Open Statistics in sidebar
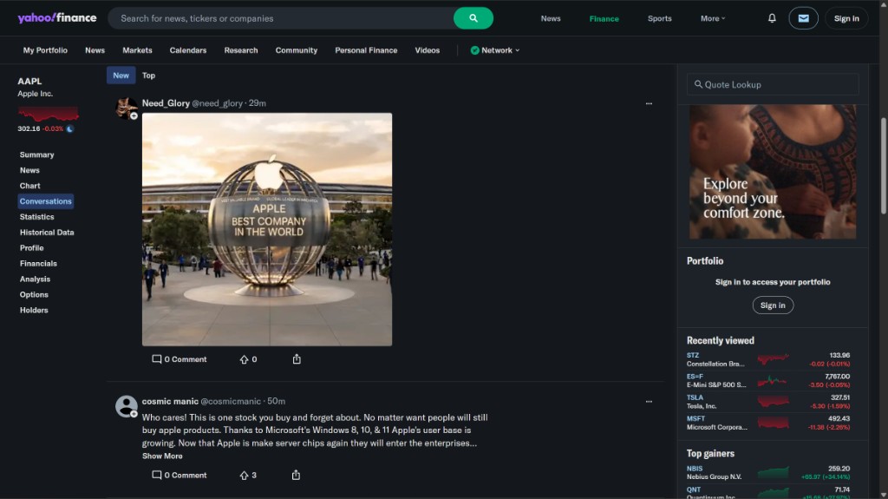 [36, 217]
